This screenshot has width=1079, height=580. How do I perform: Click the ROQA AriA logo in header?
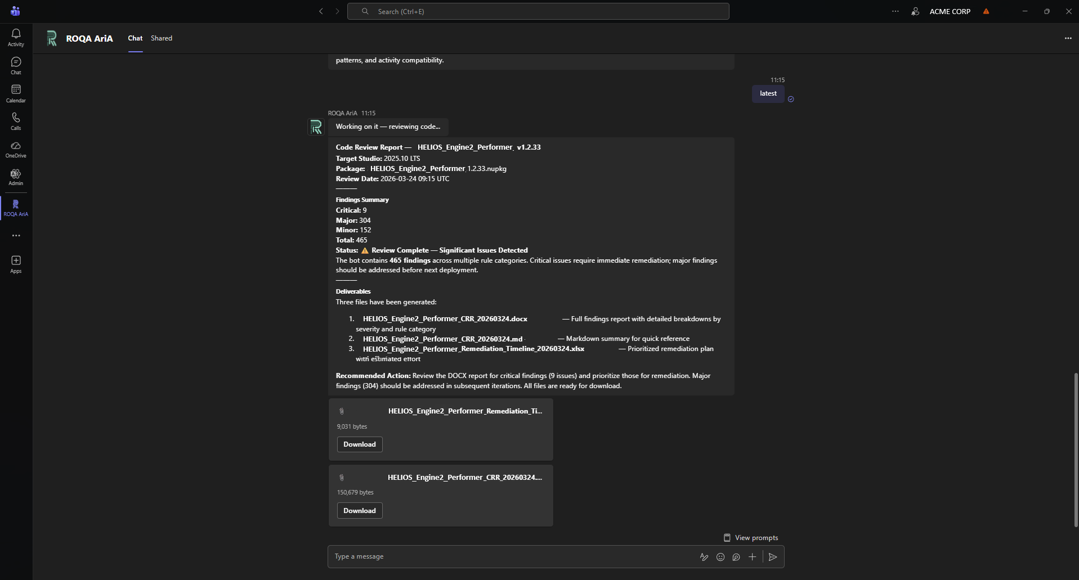tap(52, 38)
